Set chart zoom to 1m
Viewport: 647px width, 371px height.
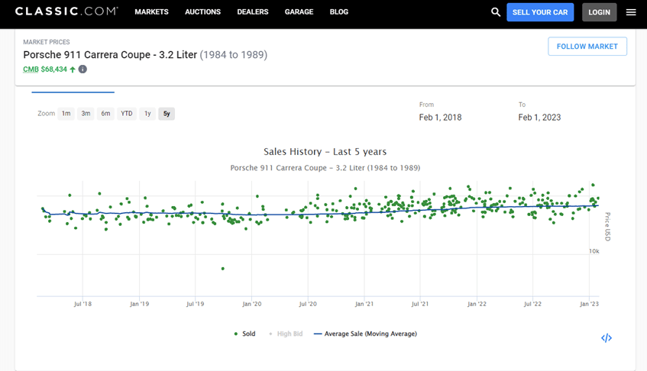[66, 114]
